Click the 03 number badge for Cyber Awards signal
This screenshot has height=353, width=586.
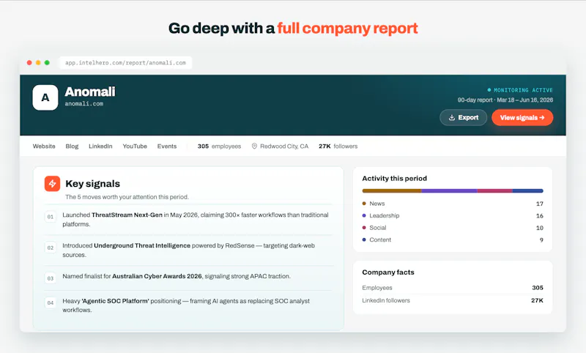click(x=51, y=278)
